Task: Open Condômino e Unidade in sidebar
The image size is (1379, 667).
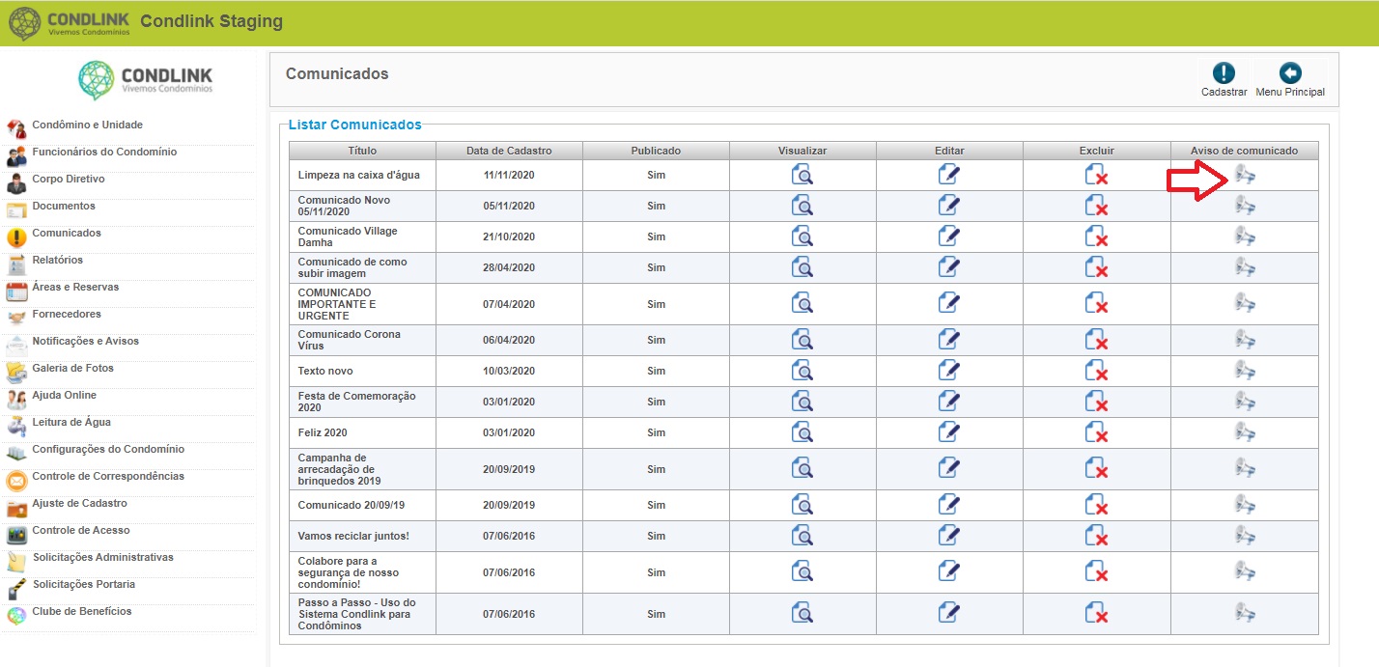Action: [x=87, y=125]
